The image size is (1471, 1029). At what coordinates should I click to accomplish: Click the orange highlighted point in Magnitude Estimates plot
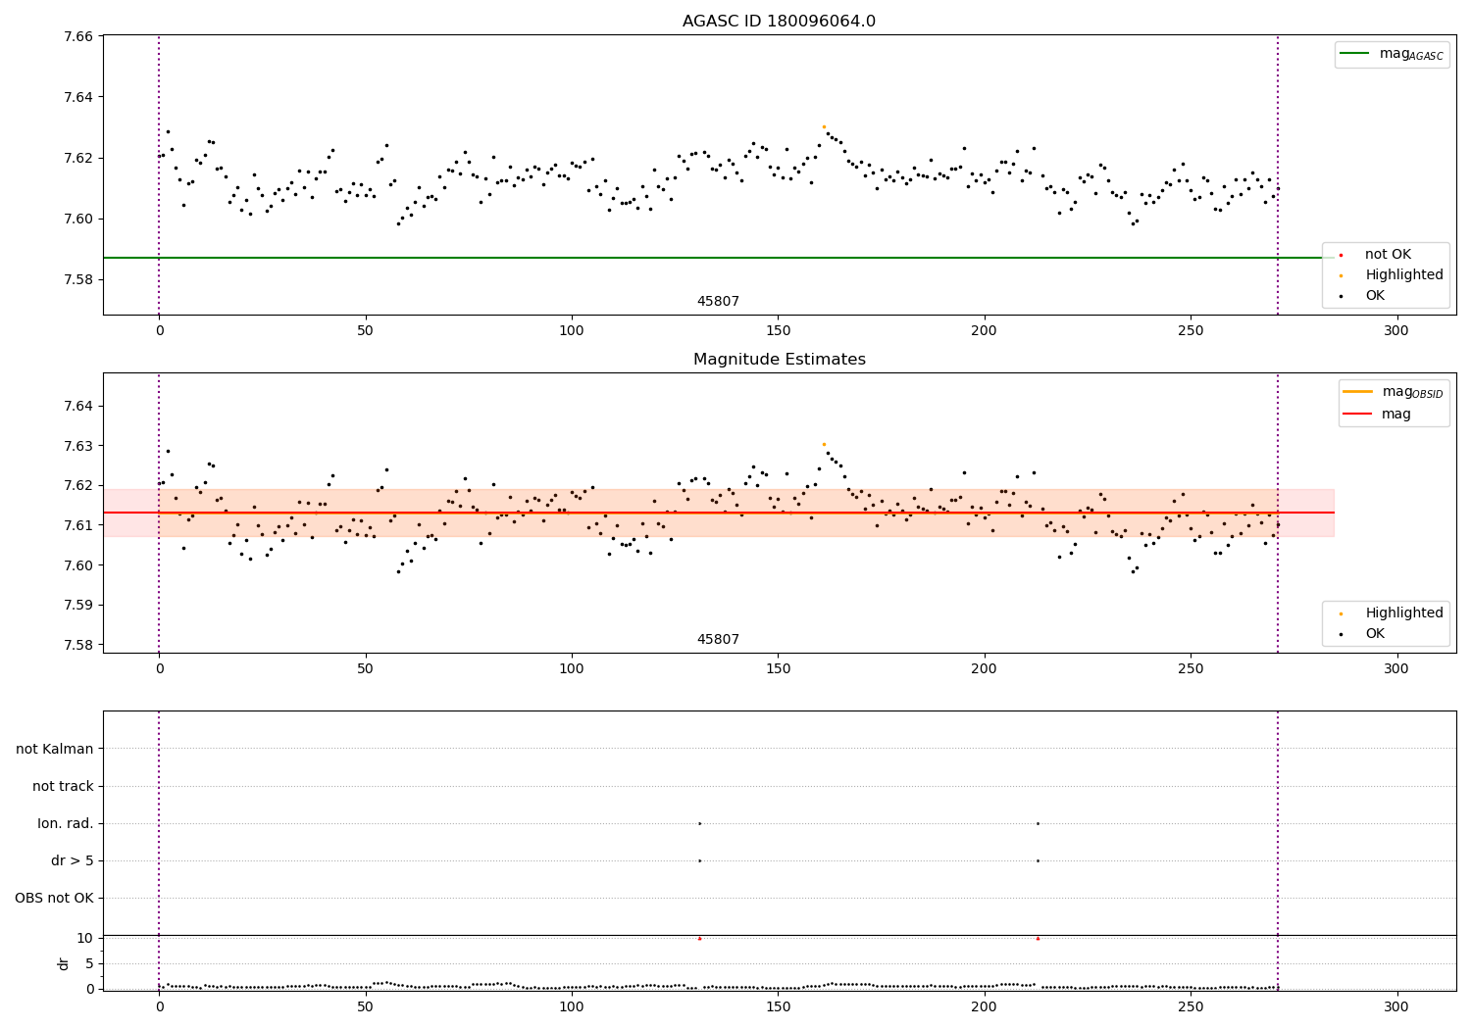[824, 444]
